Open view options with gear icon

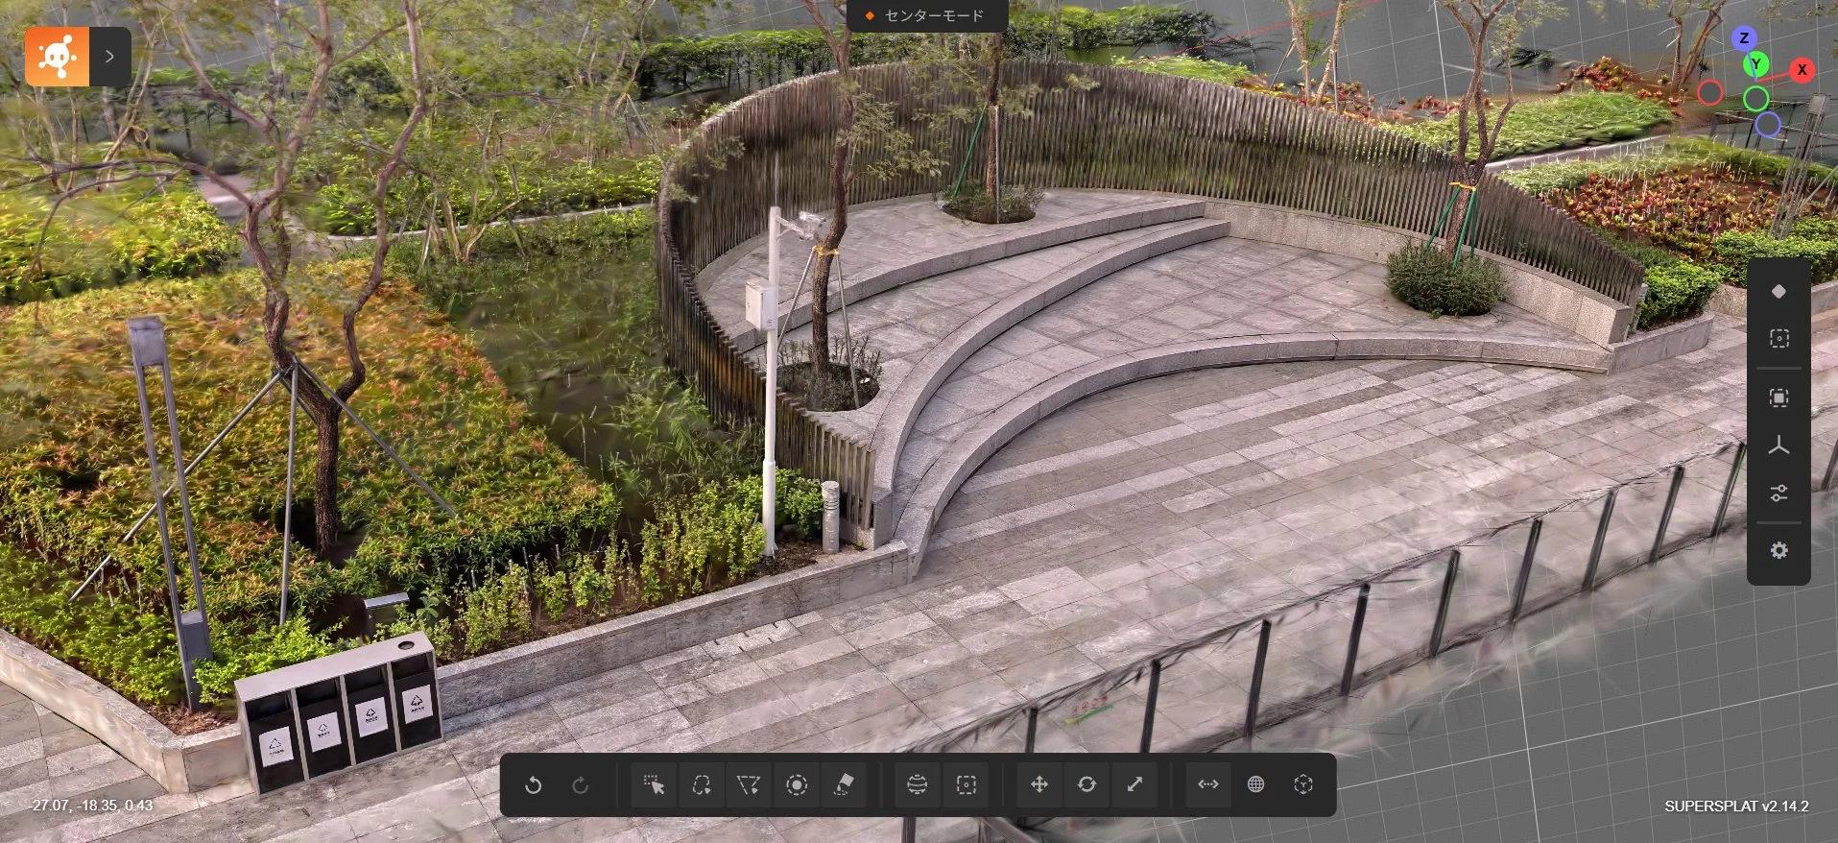tap(1778, 550)
